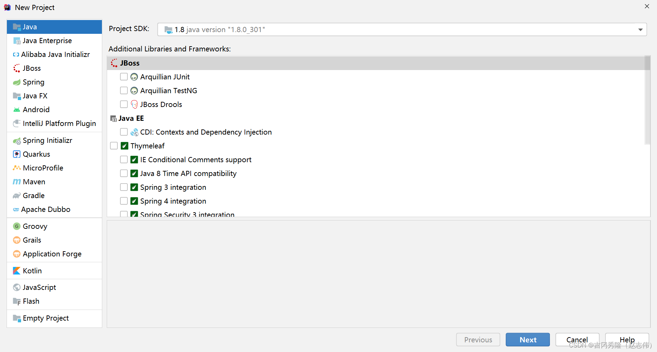This screenshot has height=352, width=657.
Task: Select Maven in the project list
Action: (54, 182)
